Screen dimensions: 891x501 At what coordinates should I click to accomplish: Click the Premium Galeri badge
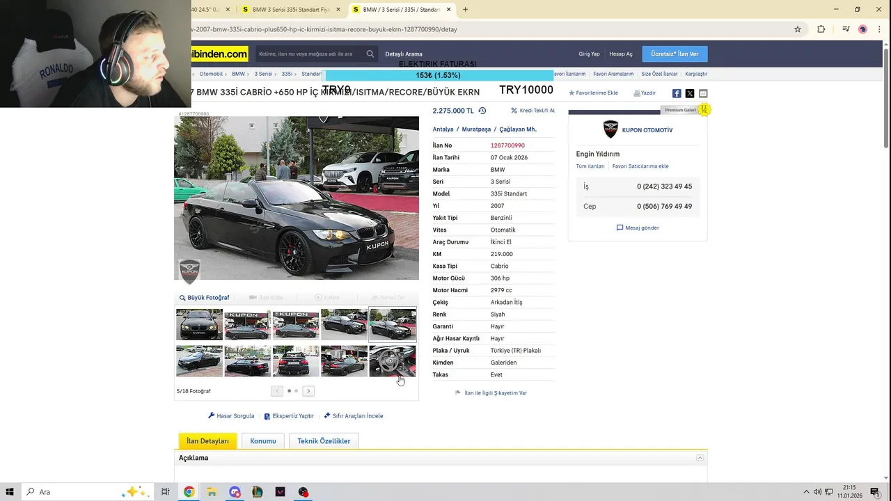pyautogui.click(x=686, y=109)
